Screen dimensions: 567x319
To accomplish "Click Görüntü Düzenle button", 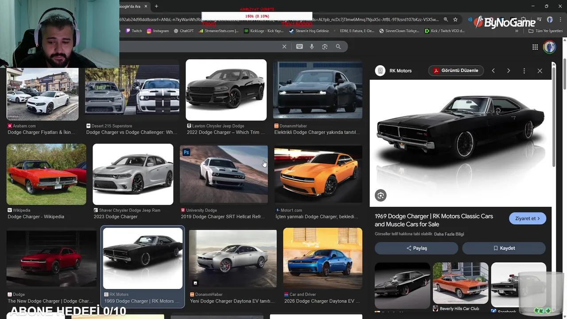I will coord(456,70).
